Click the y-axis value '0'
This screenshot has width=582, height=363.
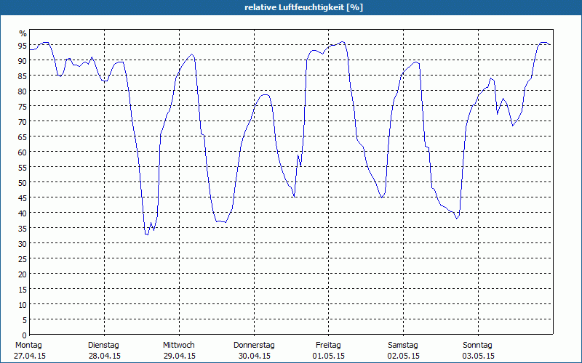(x=25, y=335)
